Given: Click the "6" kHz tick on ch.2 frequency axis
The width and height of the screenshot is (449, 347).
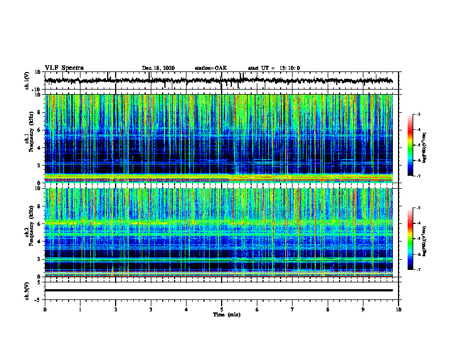Looking at the screenshot, I should [x=39, y=224].
